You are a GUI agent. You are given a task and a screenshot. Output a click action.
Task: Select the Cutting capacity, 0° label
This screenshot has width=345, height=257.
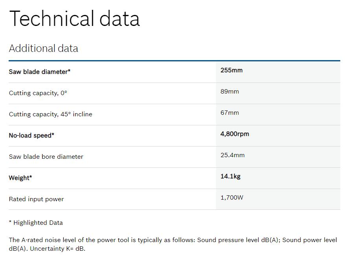(x=38, y=93)
